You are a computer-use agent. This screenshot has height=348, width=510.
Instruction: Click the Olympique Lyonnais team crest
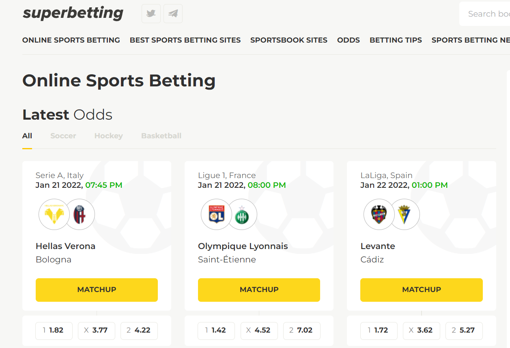[x=217, y=214]
